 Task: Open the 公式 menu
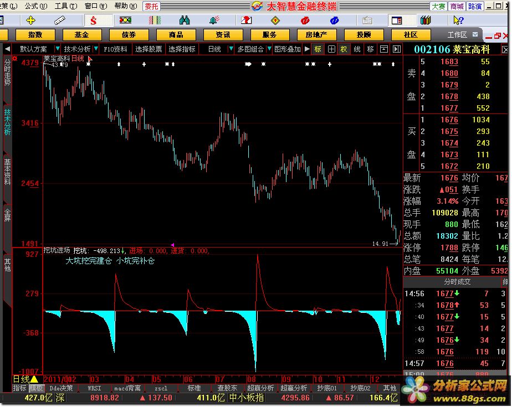[36, 6]
